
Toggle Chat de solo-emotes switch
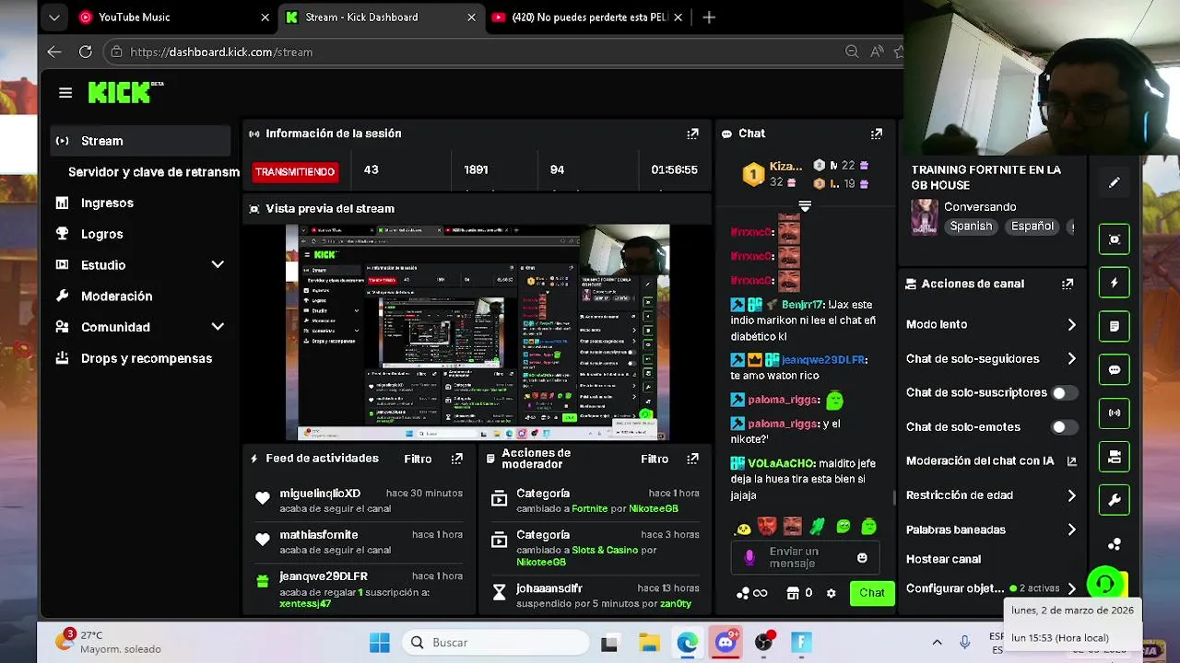[1065, 427]
